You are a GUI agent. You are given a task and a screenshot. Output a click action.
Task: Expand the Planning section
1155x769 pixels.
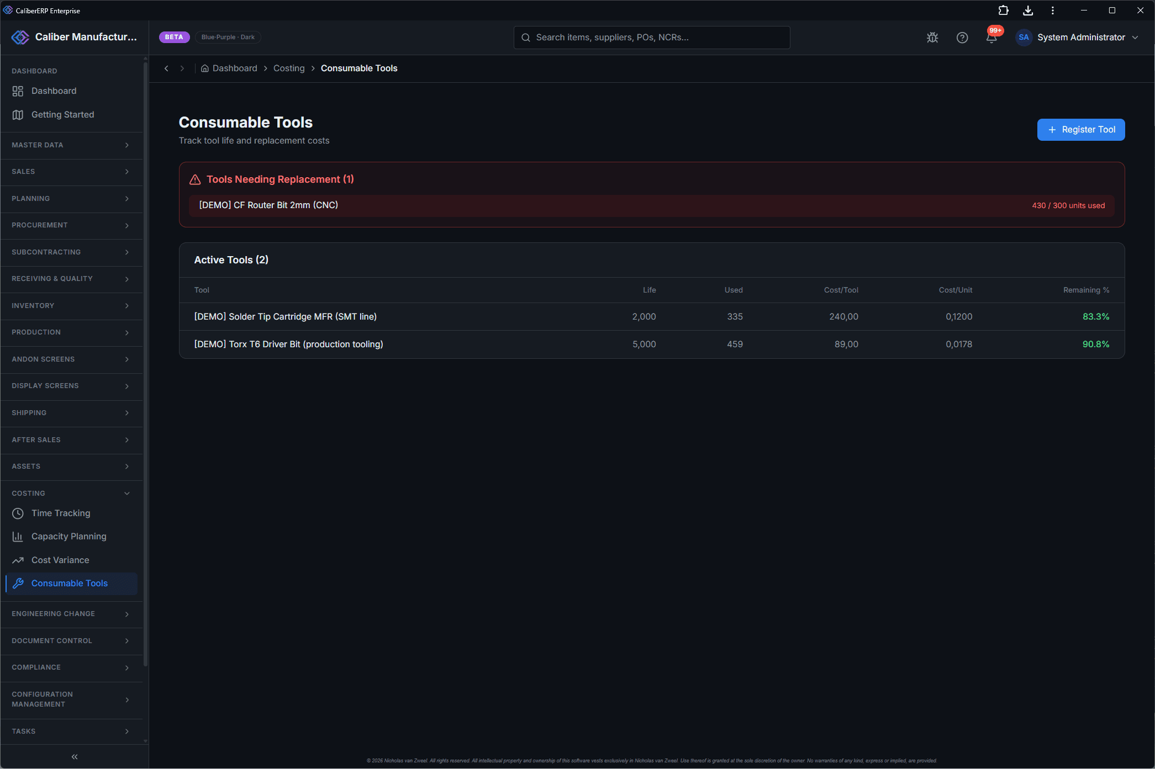pyautogui.click(x=71, y=199)
